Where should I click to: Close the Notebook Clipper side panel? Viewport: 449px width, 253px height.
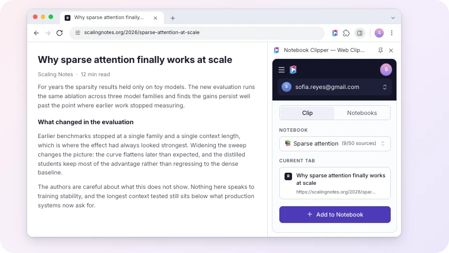pyautogui.click(x=391, y=50)
